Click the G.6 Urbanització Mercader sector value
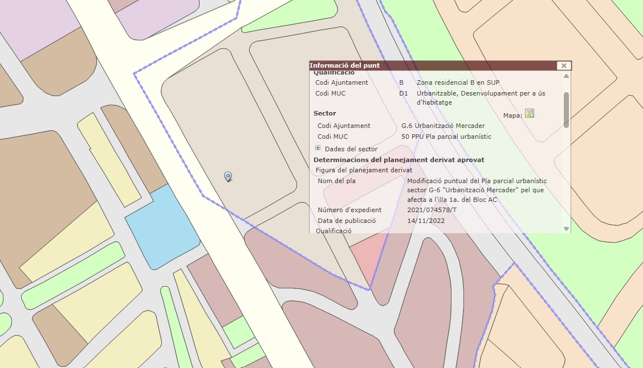 [x=443, y=126]
